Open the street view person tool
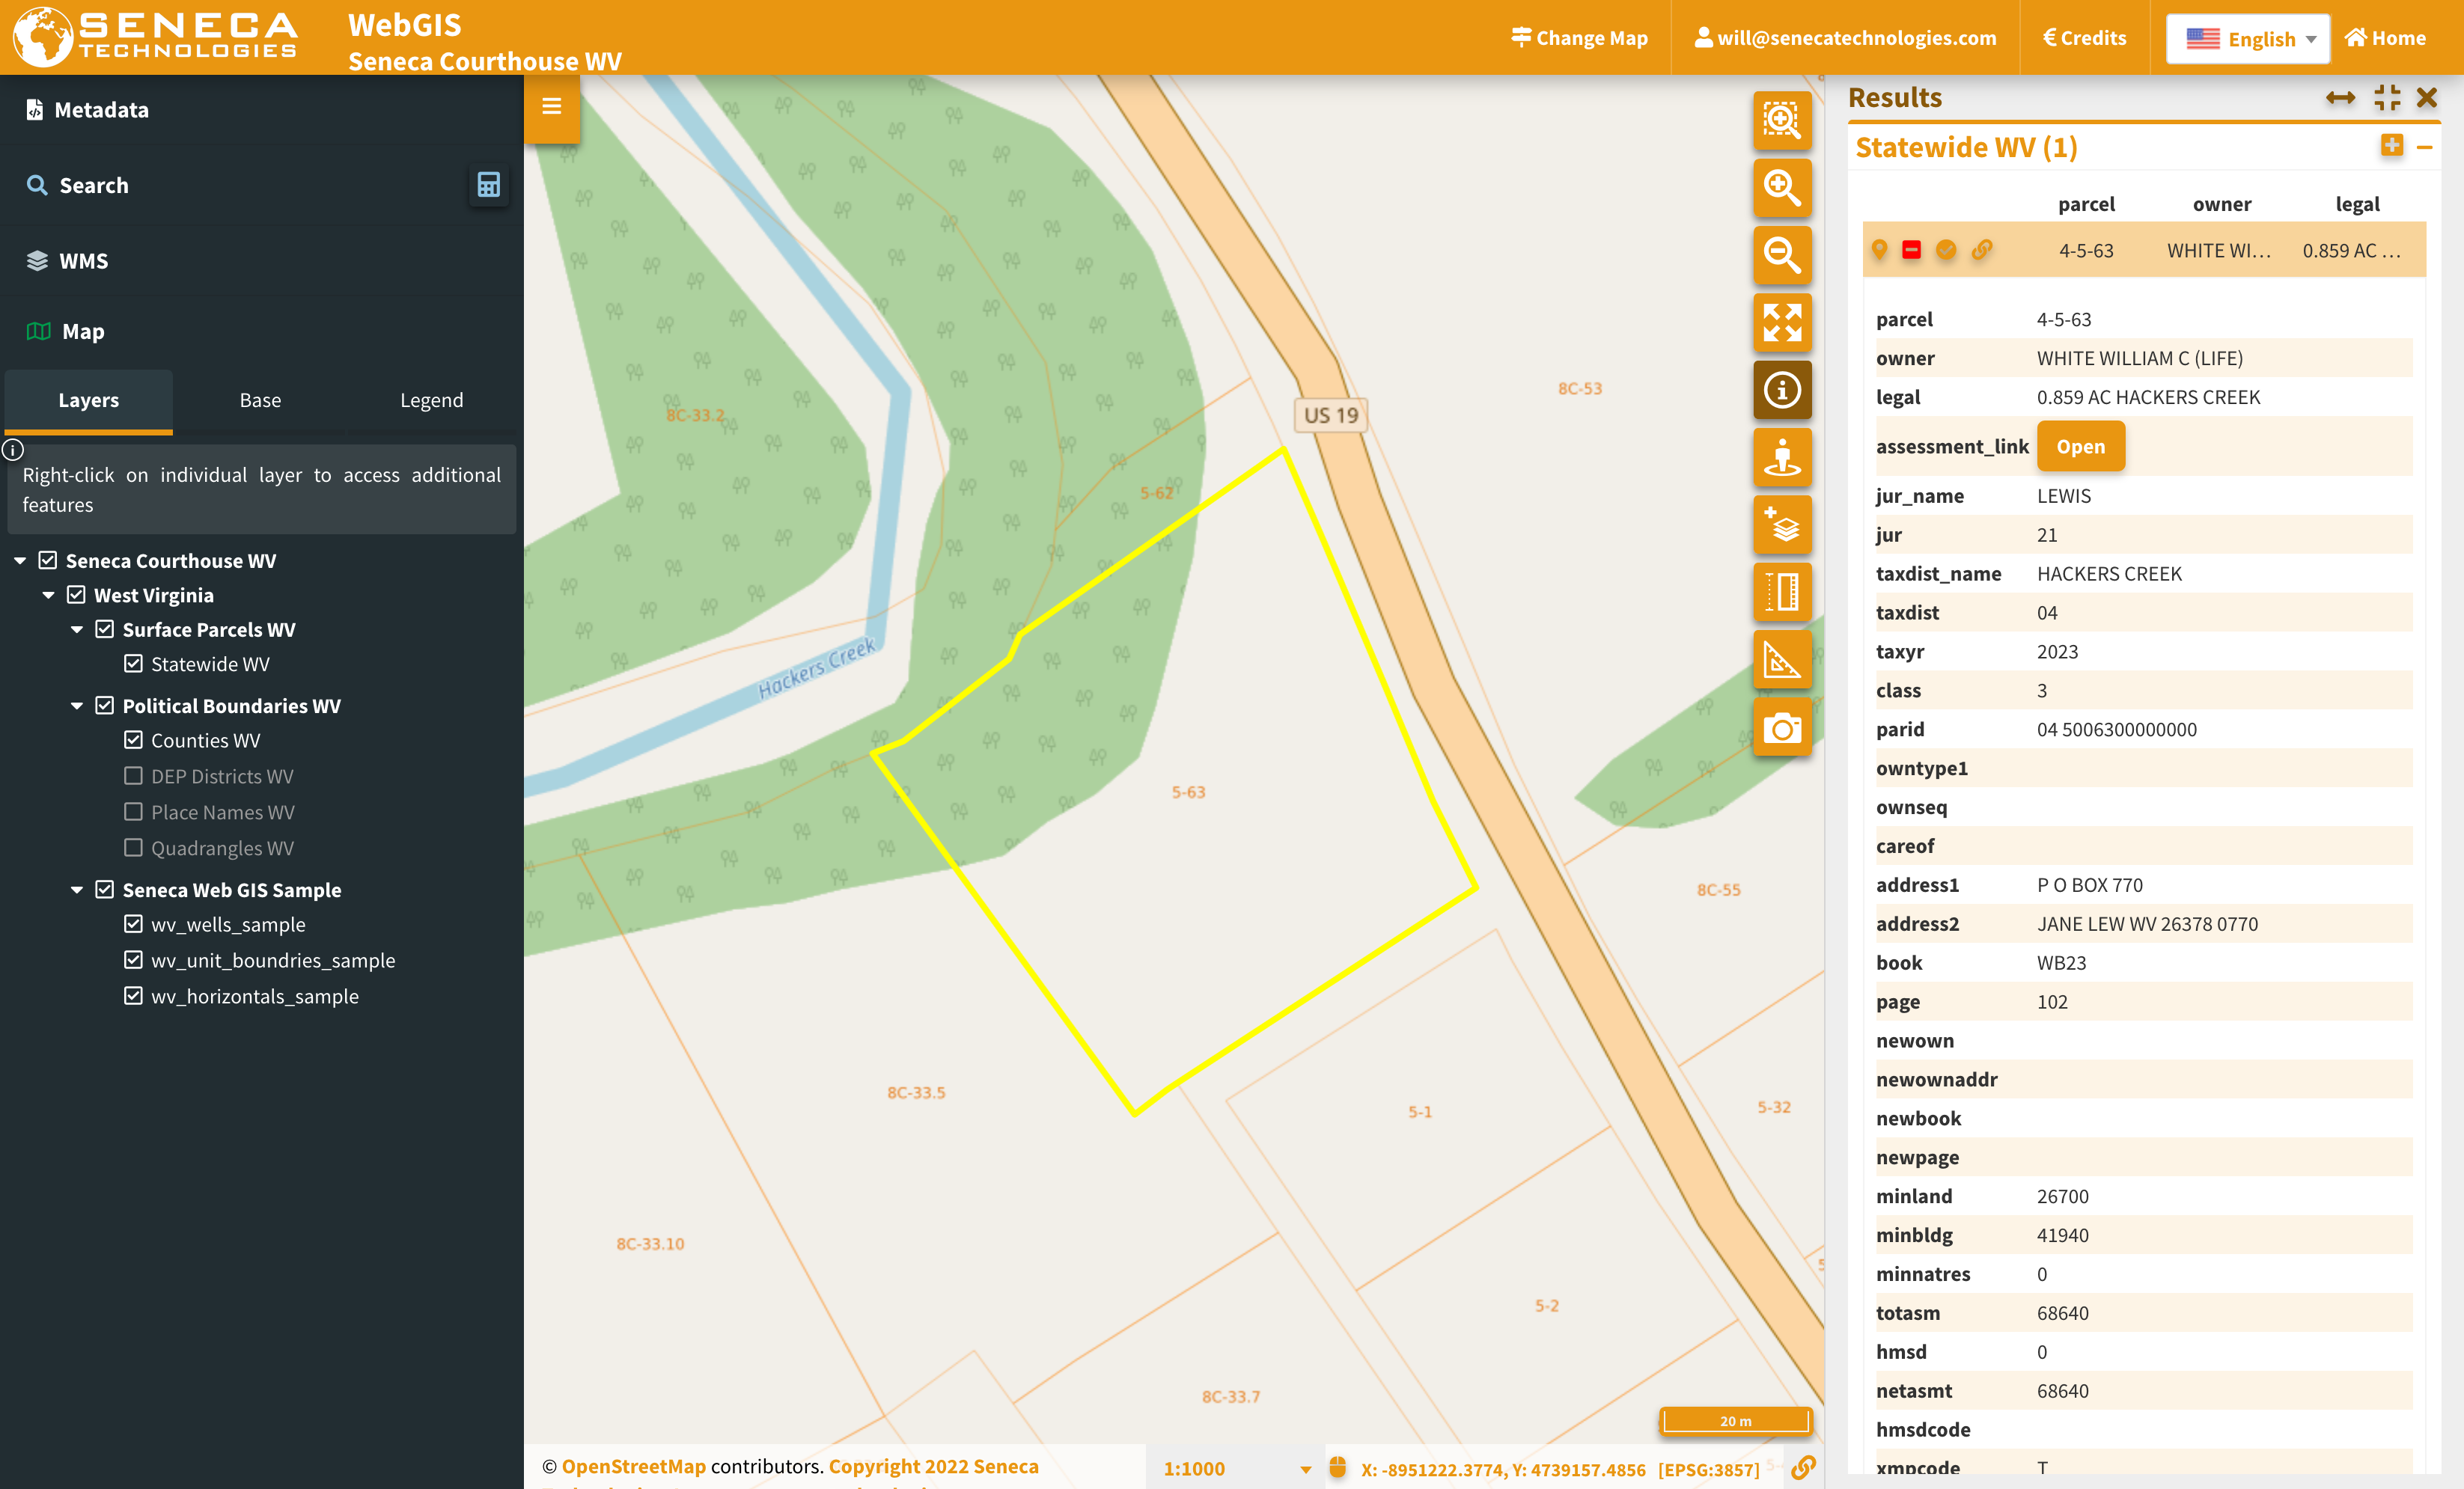This screenshot has width=2464, height=1489. 1783,458
